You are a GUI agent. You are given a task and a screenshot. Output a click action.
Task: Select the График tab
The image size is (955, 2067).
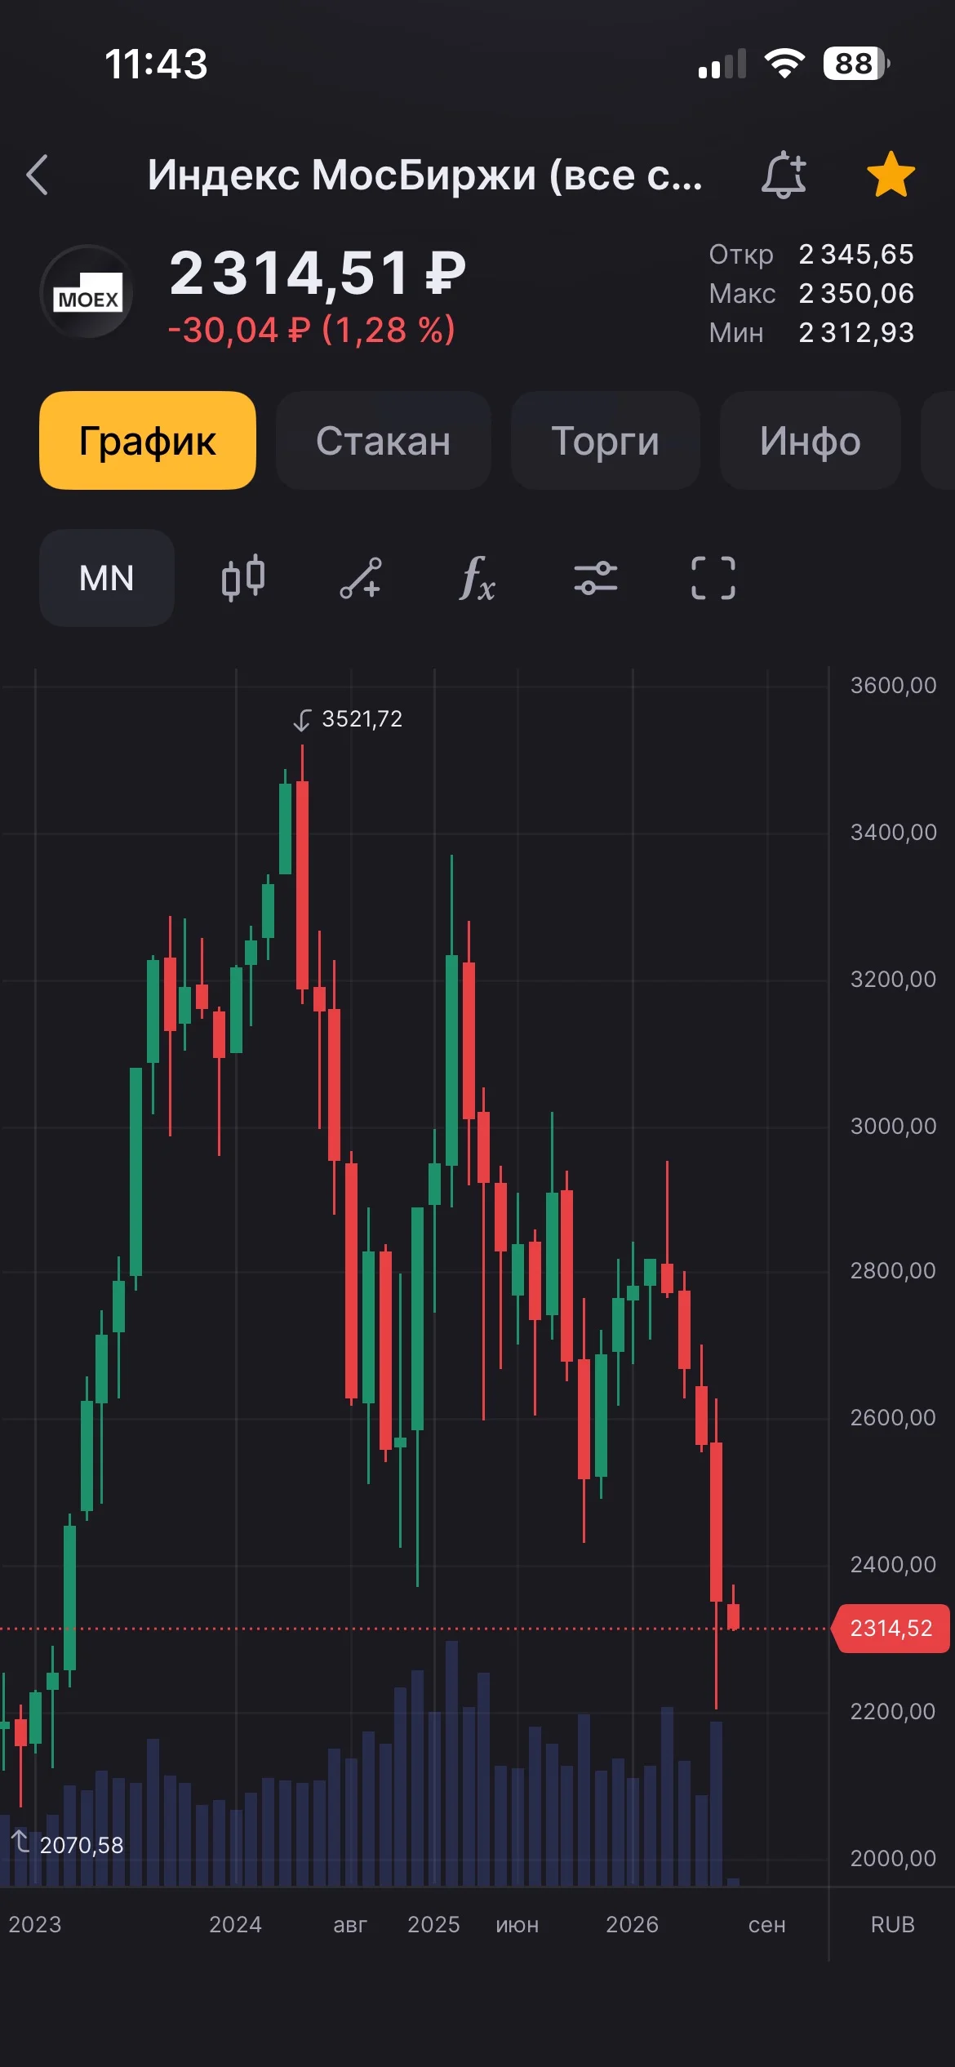[148, 441]
